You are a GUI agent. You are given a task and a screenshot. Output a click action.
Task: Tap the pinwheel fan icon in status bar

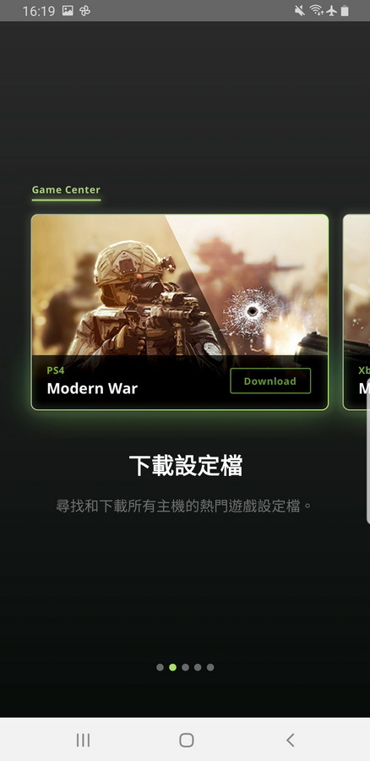tap(84, 11)
